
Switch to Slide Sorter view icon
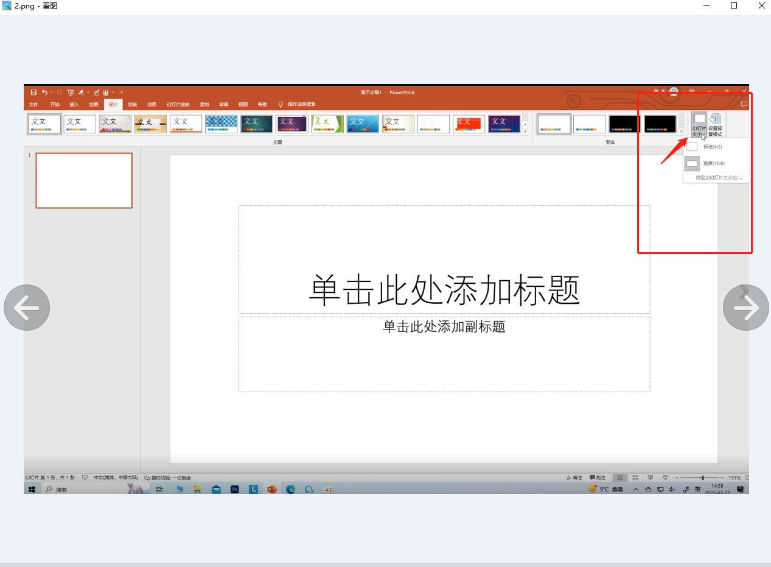(x=635, y=478)
